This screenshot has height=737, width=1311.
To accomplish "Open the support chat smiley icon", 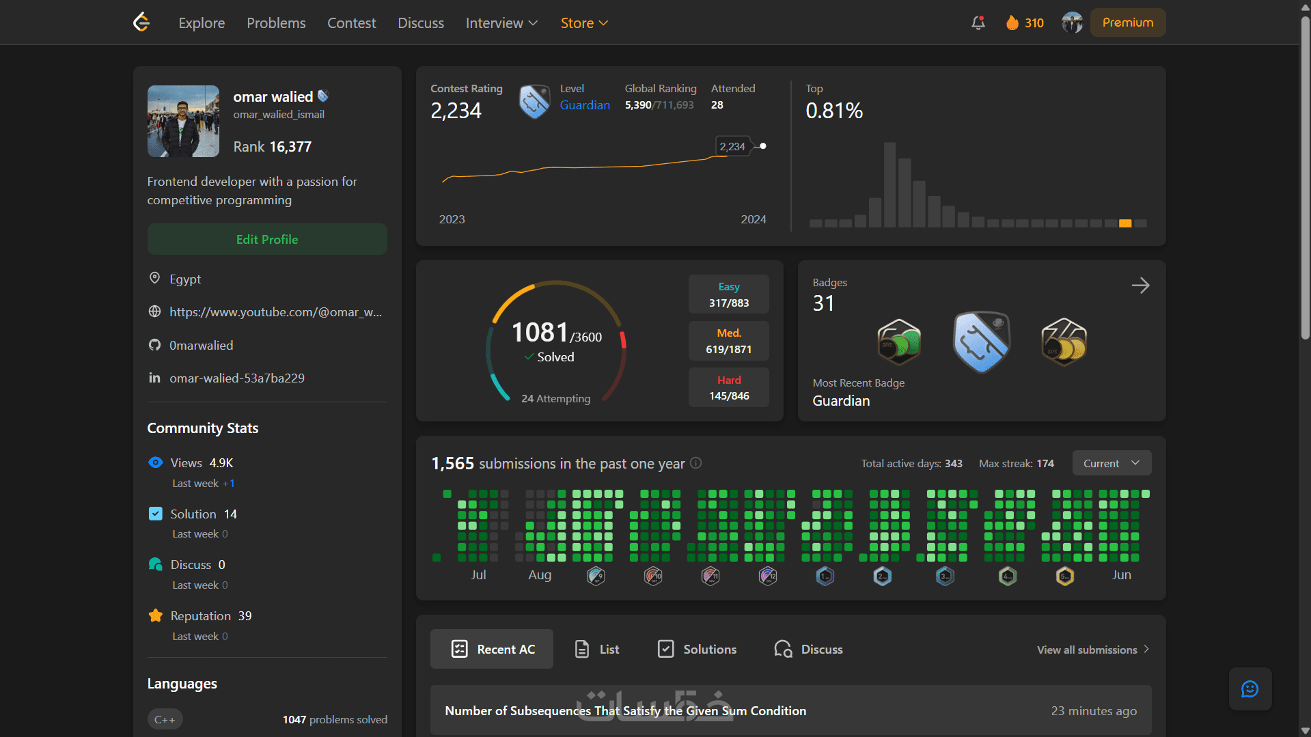I will coord(1250,689).
